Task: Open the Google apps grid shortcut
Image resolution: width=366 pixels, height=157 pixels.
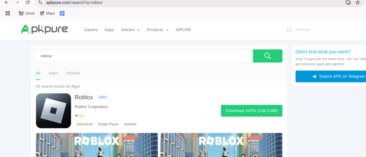Action: (x=8, y=14)
